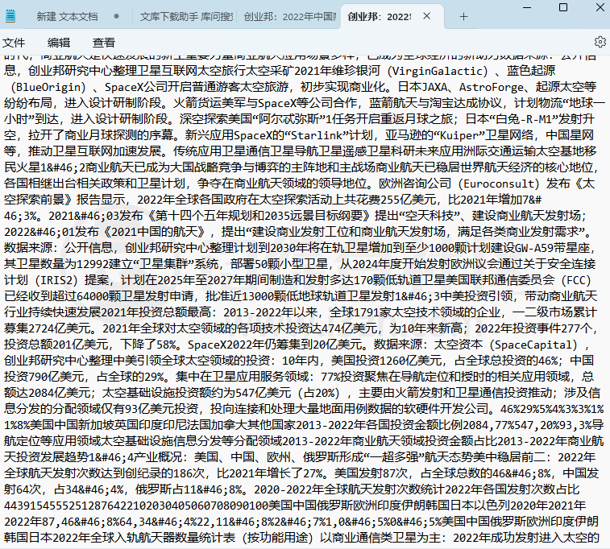The image size is (610, 549).
Task: Click unsaved dot on 新建 文本文档 tab
Action: click(x=116, y=17)
